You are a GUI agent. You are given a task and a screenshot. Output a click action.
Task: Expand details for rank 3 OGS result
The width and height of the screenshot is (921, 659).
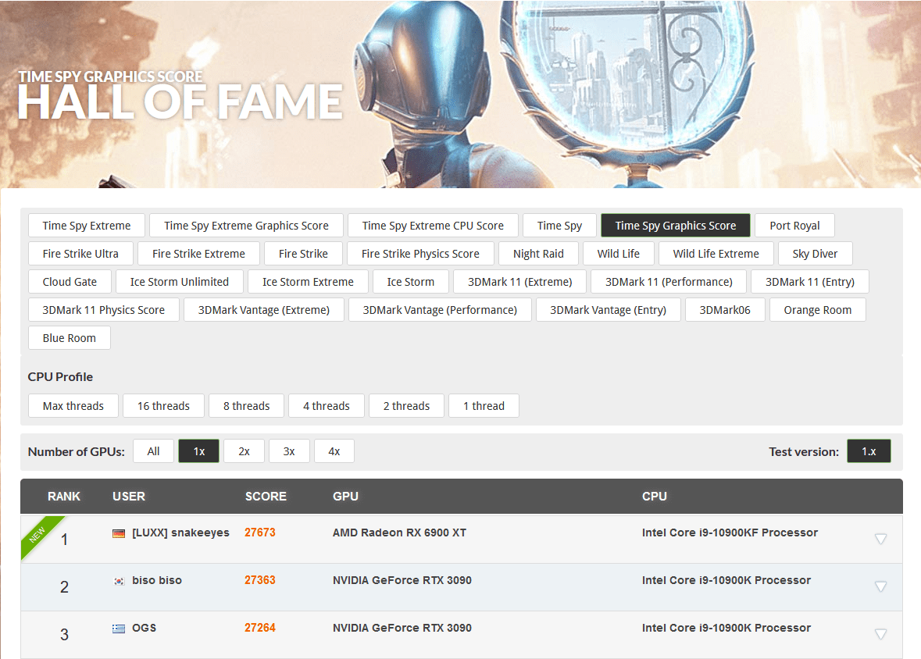coord(880,634)
